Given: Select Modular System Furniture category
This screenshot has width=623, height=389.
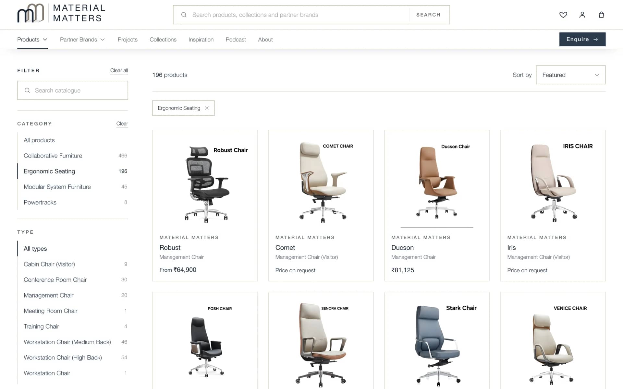Looking at the screenshot, I should coord(72,187).
